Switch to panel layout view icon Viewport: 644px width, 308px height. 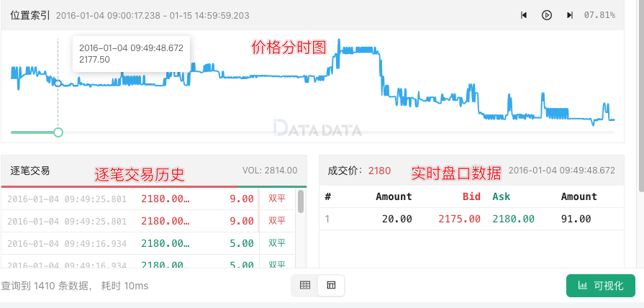[x=332, y=285]
